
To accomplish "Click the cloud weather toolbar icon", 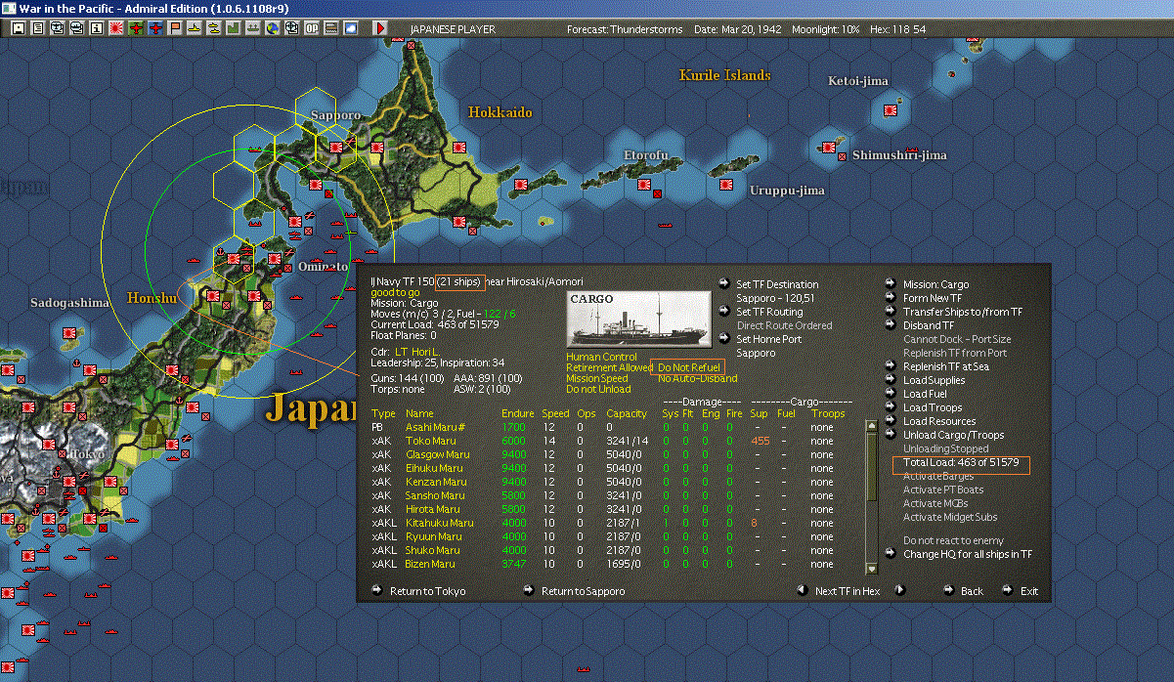I will [x=350, y=28].
